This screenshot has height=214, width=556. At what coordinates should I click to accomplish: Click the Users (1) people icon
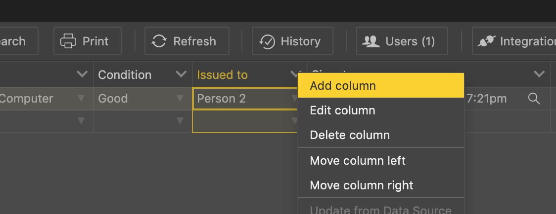[371, 41]
